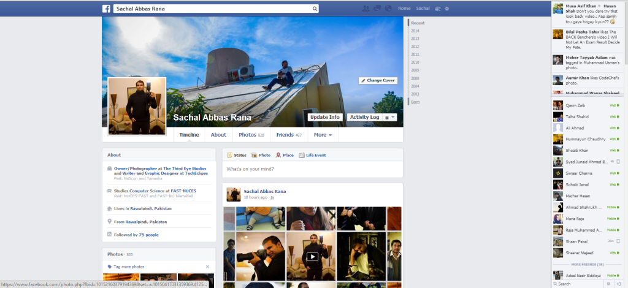Open the messages icon in top bar
The image size is (628, 288).
[377, 9]
